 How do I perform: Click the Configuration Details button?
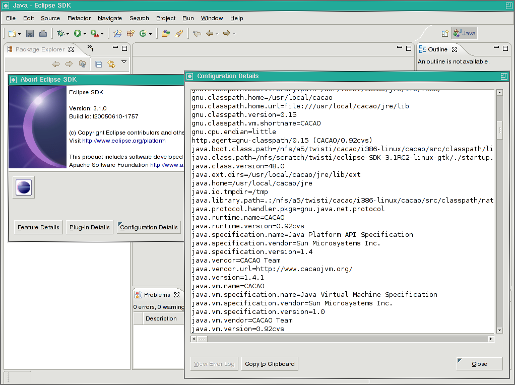(149, 227)
